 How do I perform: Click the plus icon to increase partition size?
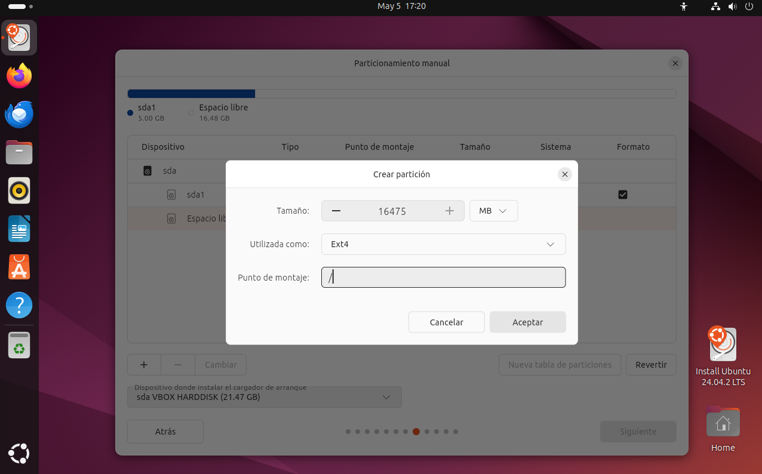pyautogui.click(x=450, y=211)
